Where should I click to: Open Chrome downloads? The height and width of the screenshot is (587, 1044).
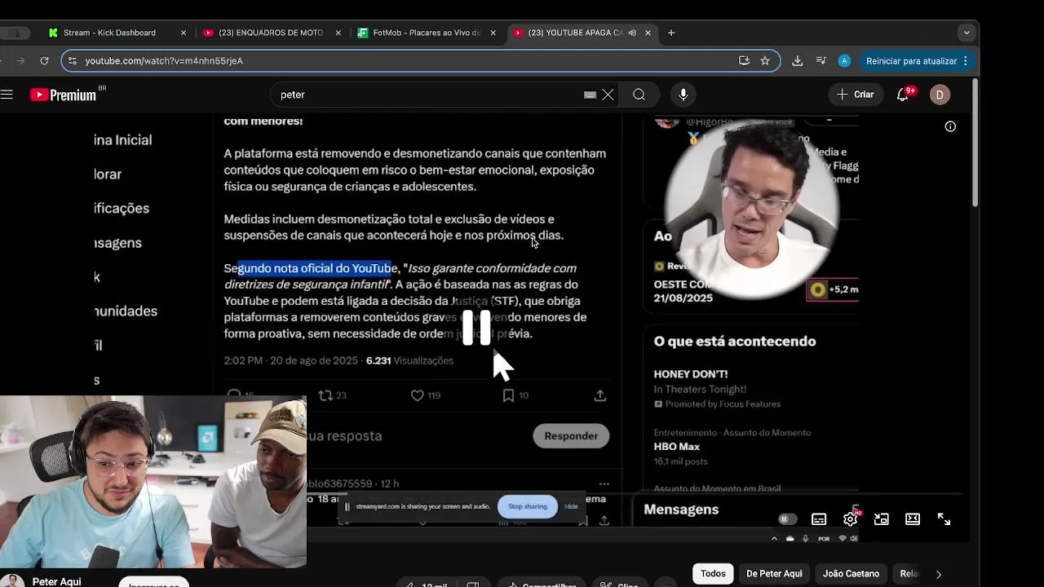point(798,60)
